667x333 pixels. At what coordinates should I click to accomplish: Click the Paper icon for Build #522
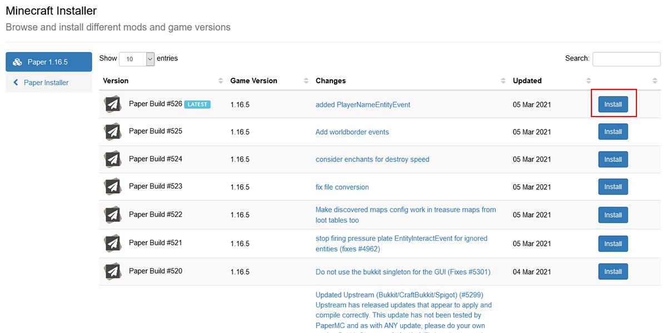tap(113, 215)
